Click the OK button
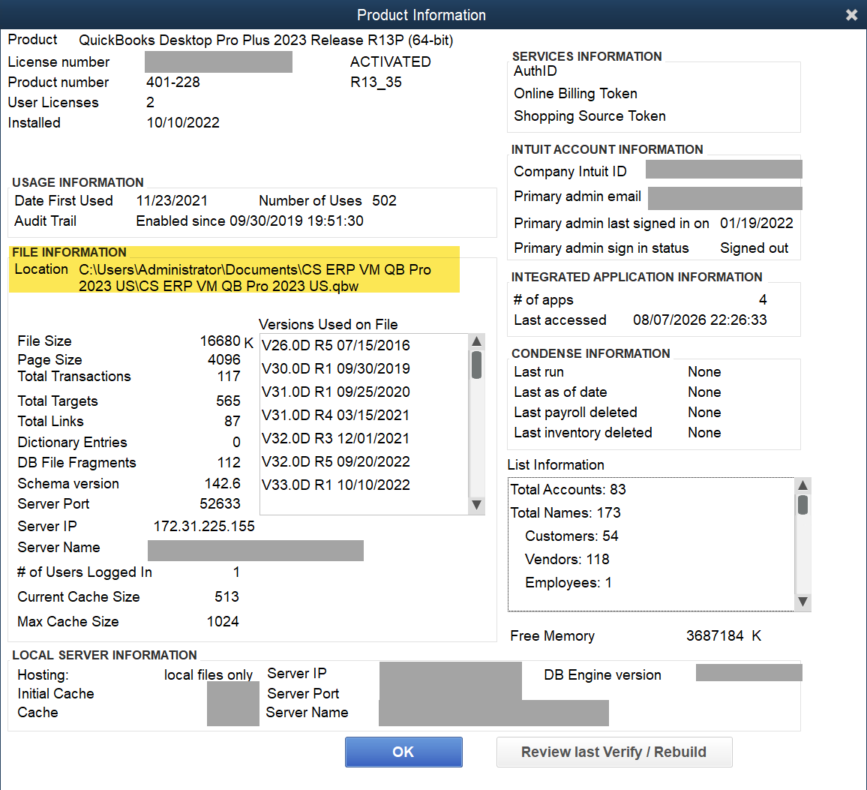 (x=403, y=752)
